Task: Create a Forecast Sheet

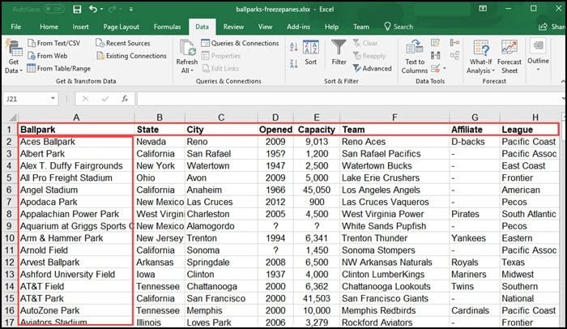Action: 509,58
